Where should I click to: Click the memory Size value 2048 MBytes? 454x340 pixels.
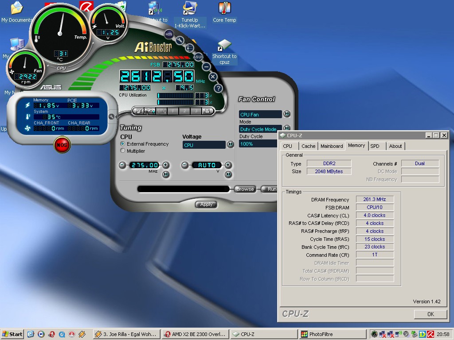tap(329, 171)
